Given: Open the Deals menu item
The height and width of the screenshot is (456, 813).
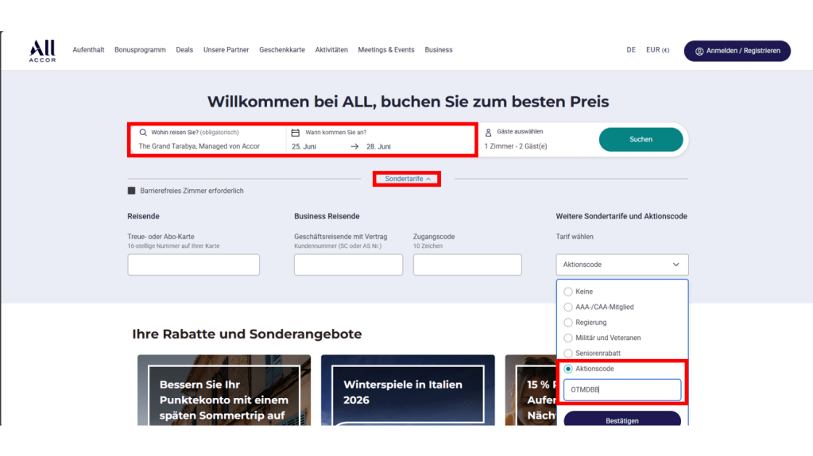Looking at the screenshot, I should coord(184,50).
